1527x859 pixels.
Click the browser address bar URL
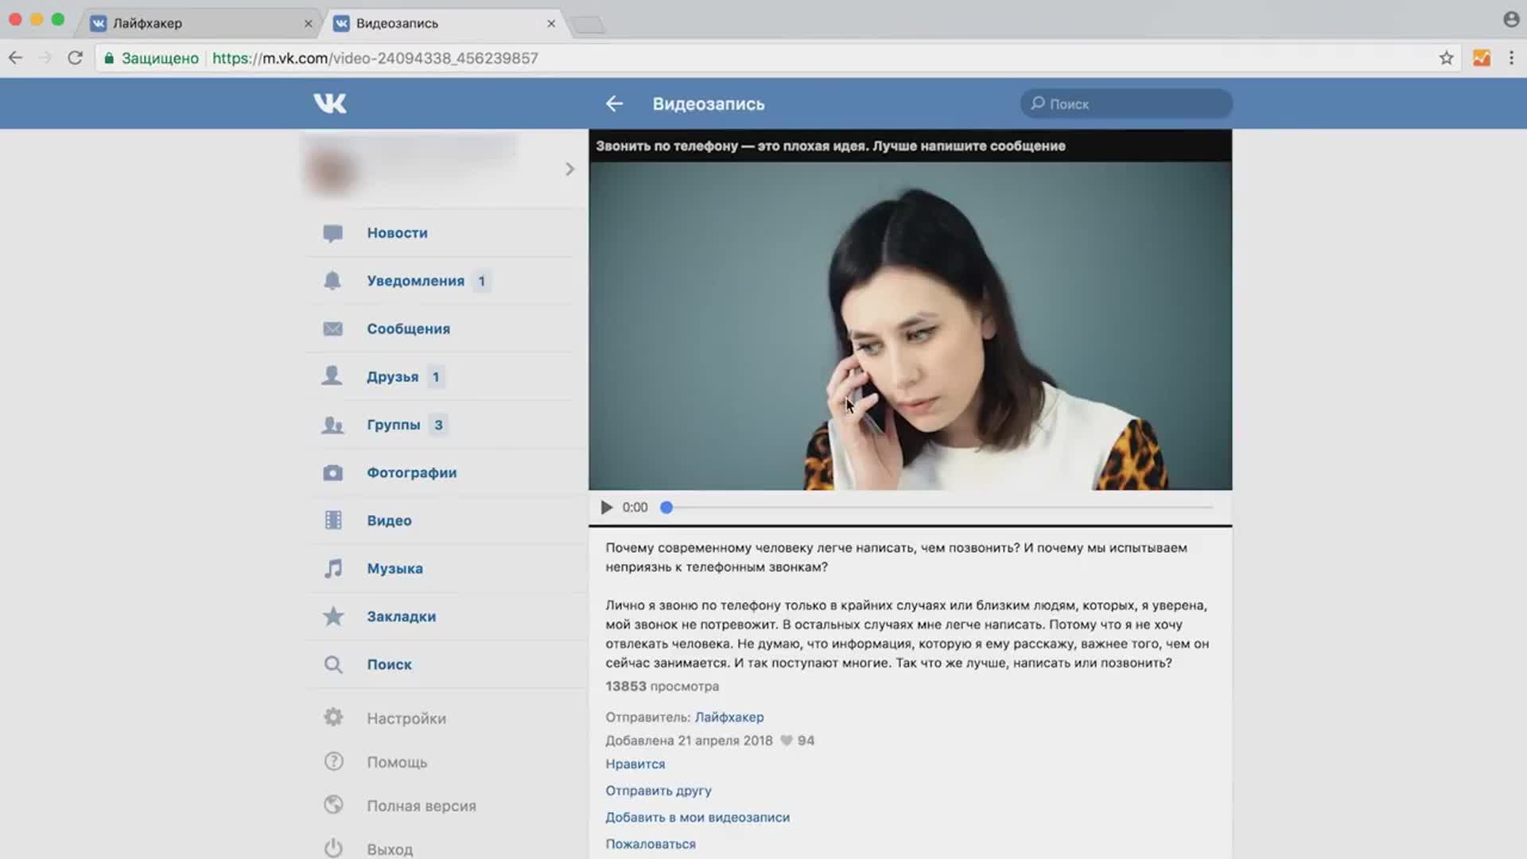[x=375, y=58]
